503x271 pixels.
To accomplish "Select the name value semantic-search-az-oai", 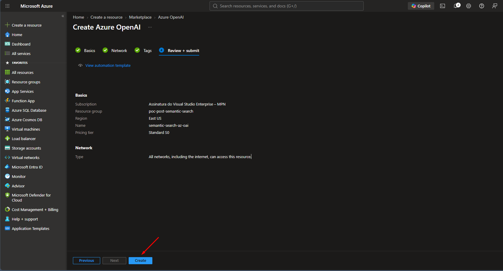I will click(x=169, y=125).
